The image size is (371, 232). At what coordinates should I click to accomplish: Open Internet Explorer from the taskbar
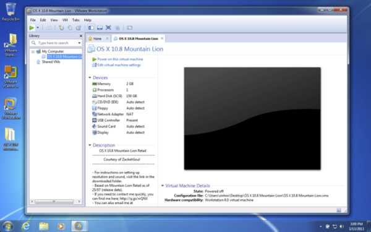(26, 226)
